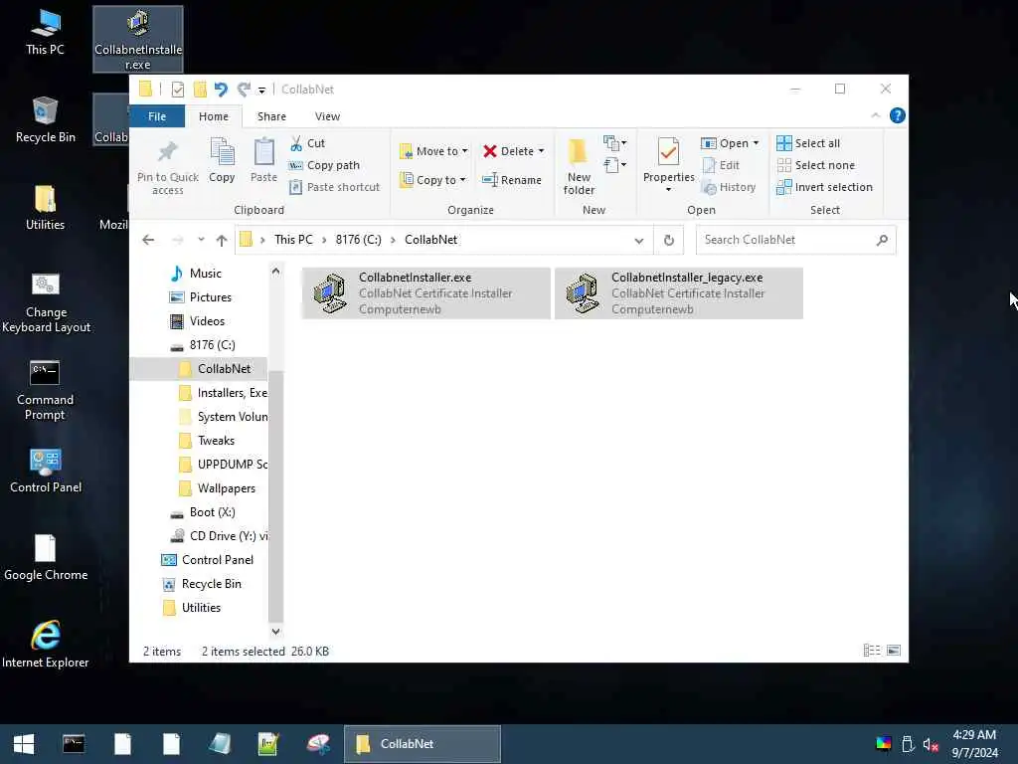
Task: Select CollabnetInstaller.exe file
Action: pos(425,293)
